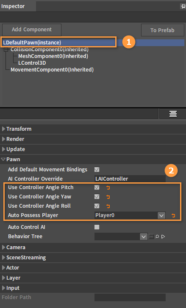The height and width of the screenshot is (308, 186).
Task: Reset Use Controller Angle Roll with the revert arrow
Action: pos(108,206)
